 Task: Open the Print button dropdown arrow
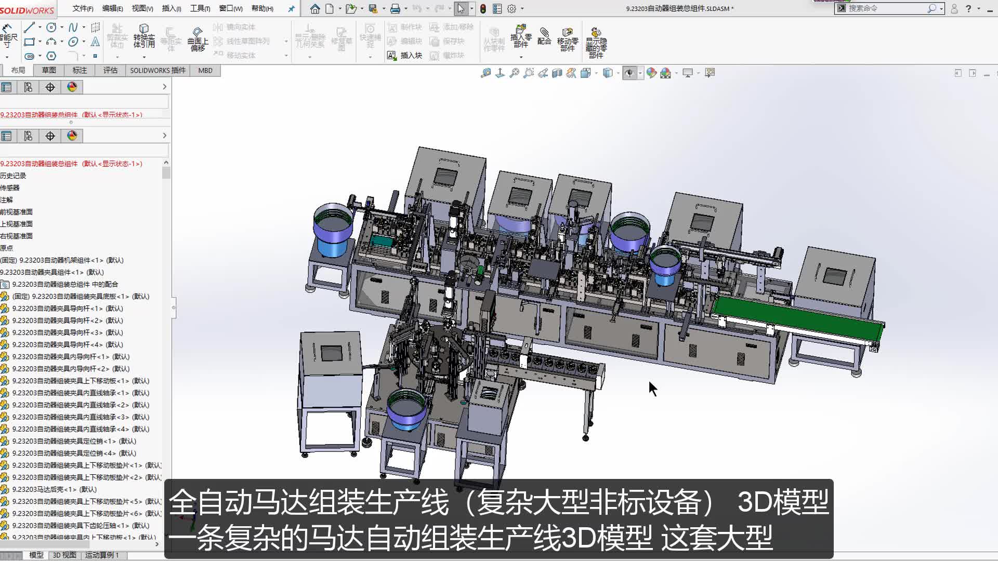click(x=406, y=9)
